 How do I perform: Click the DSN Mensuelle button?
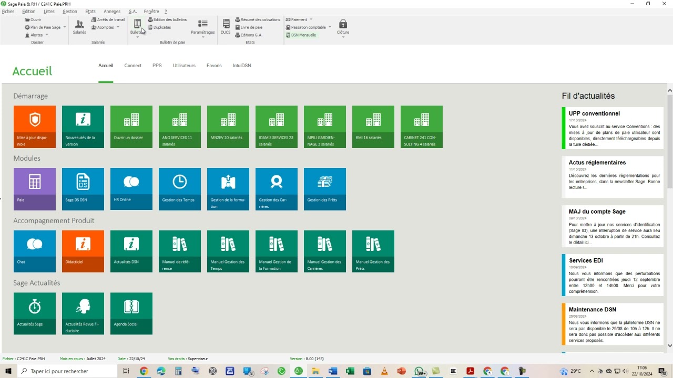pyautogui.click(x=301, y=35)
